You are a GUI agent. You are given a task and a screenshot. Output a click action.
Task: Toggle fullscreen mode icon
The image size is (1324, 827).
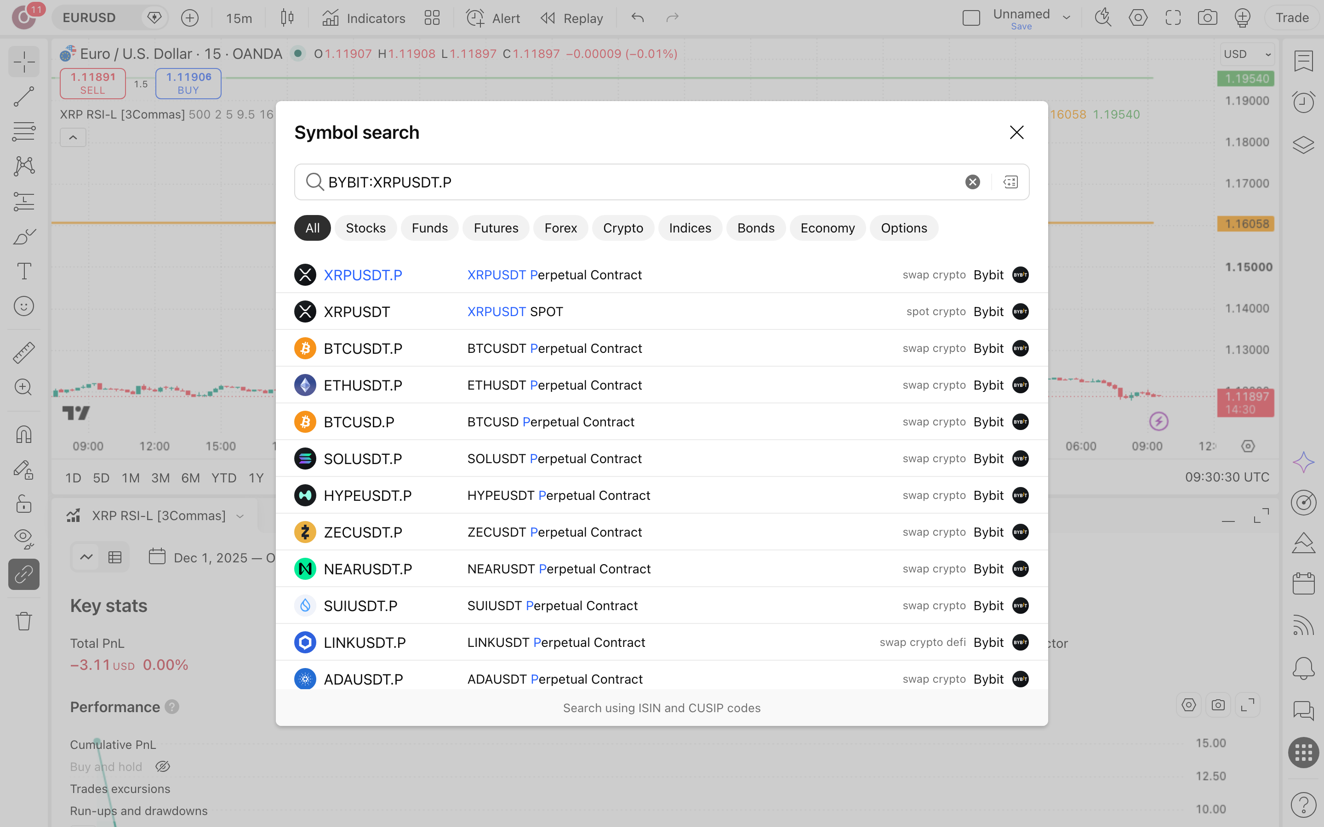pyautogui.click(x=1173, y=18)
